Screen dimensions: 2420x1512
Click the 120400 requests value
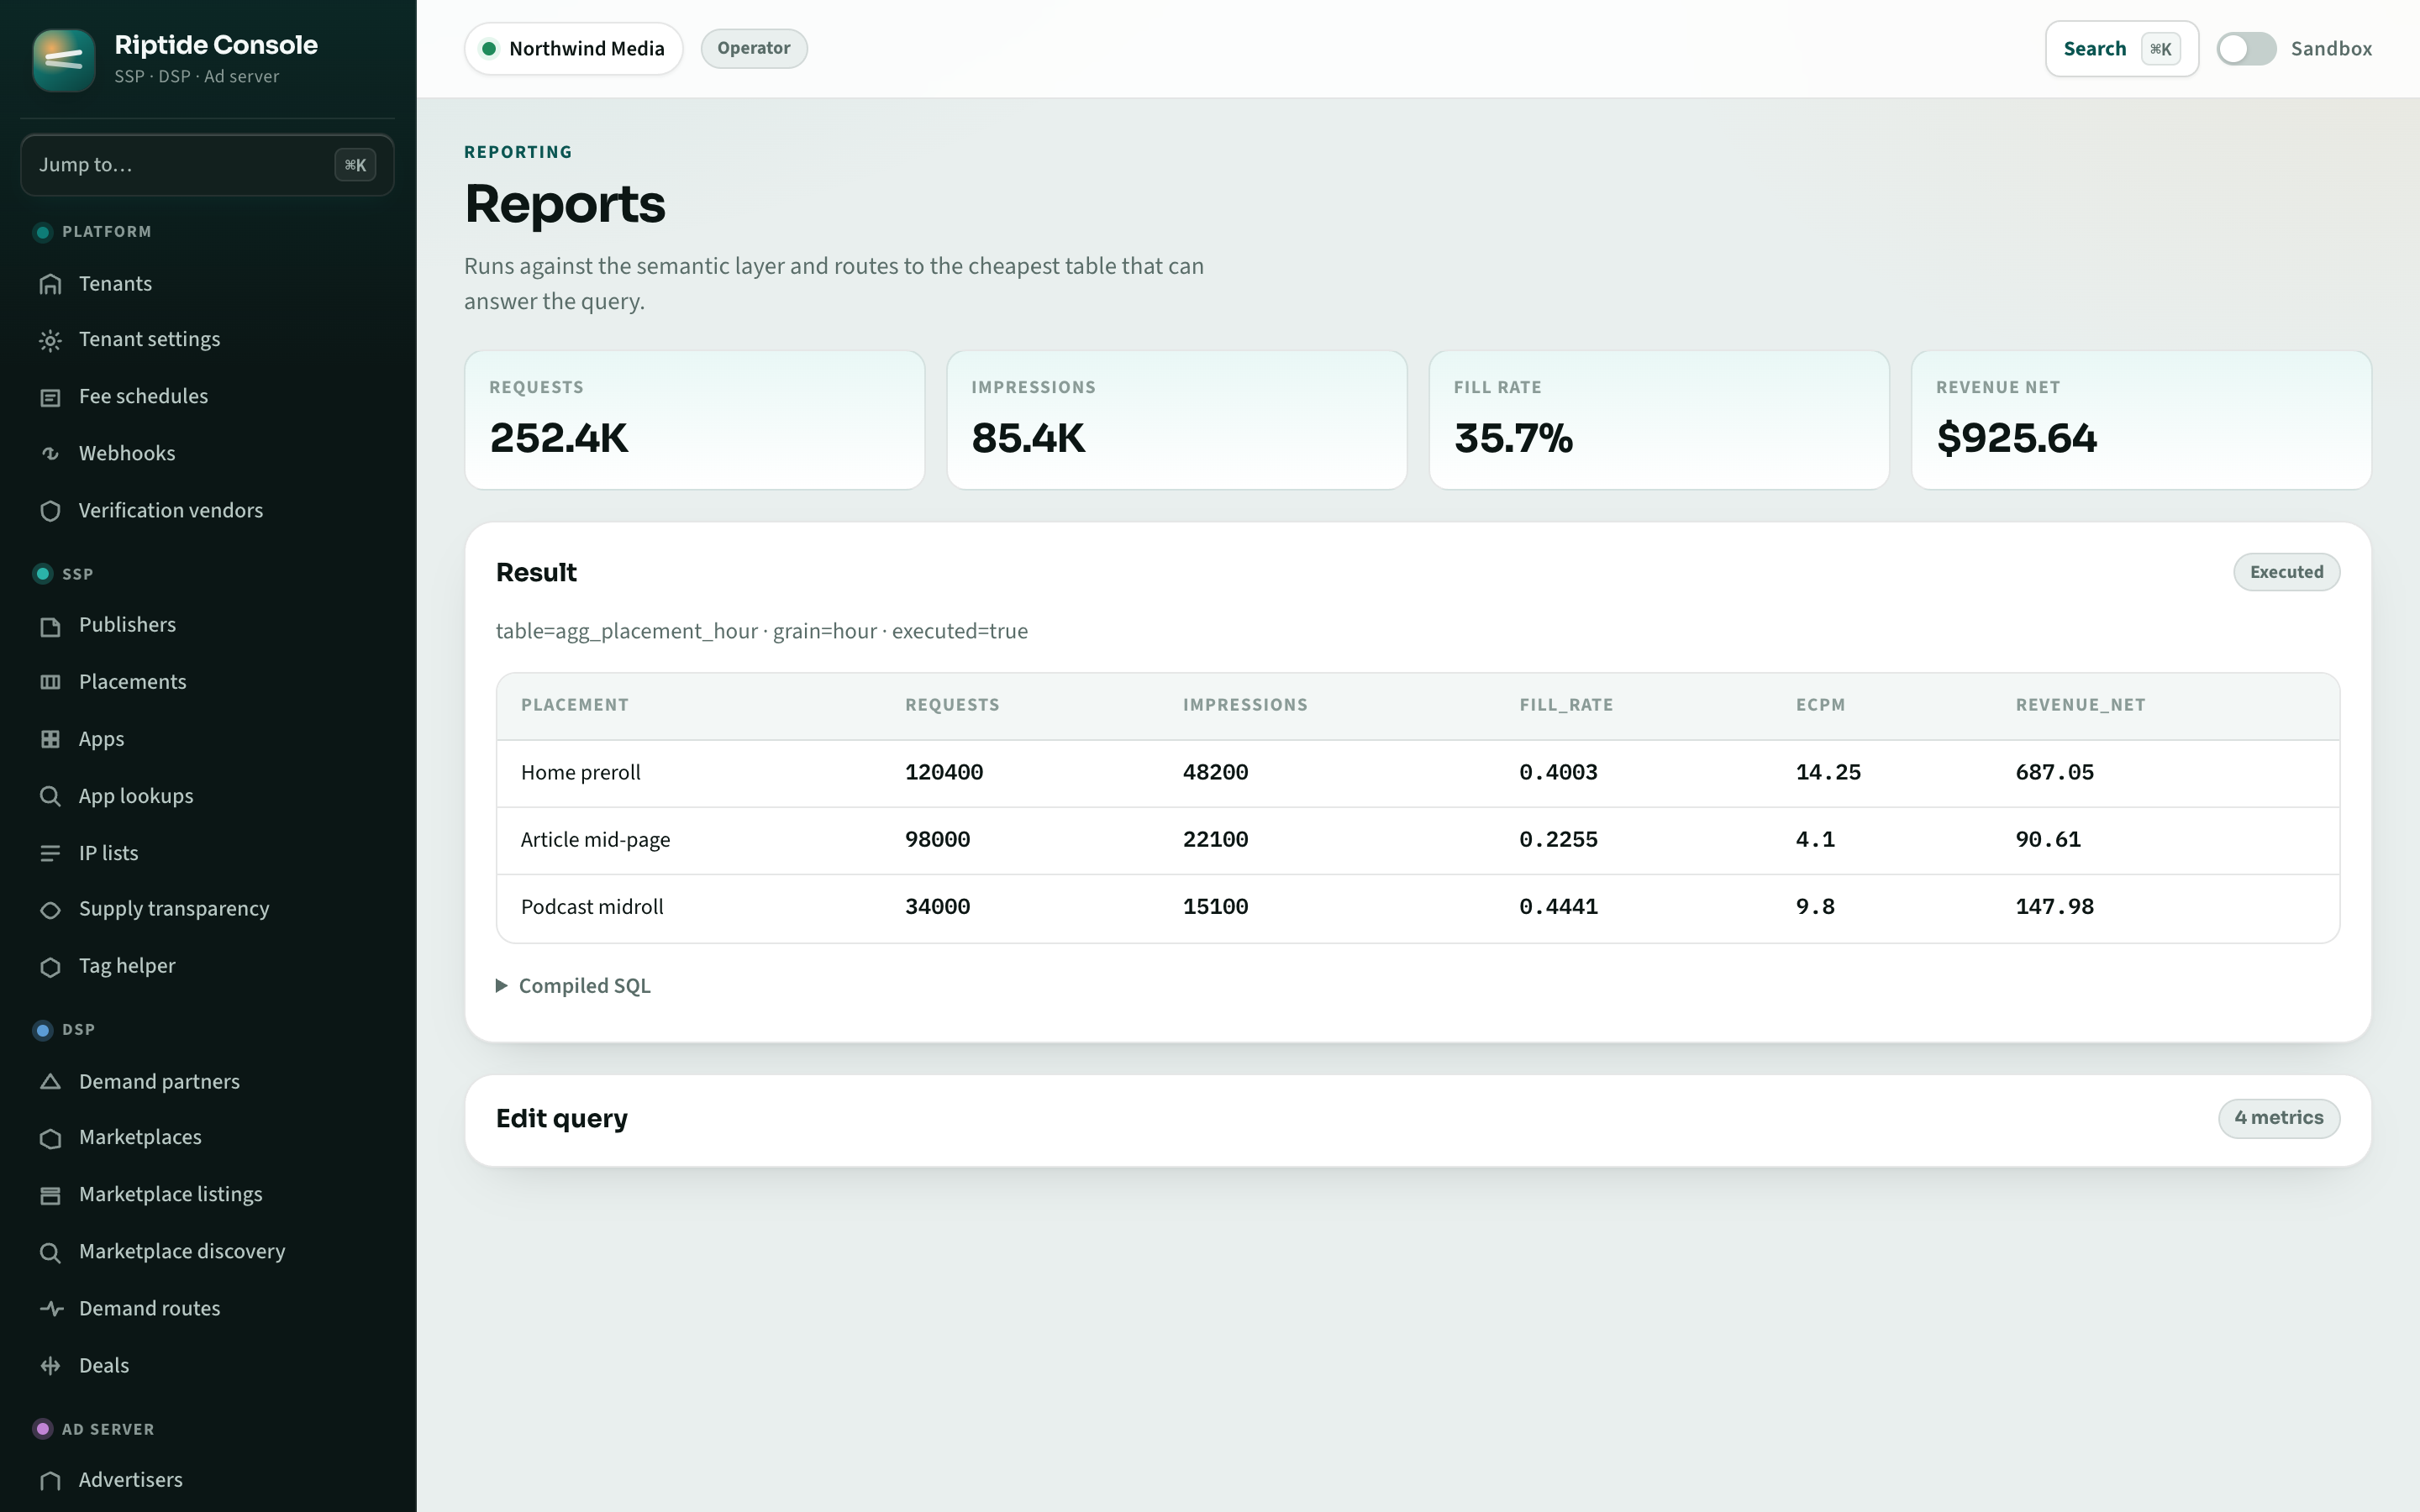click(944, 773)
